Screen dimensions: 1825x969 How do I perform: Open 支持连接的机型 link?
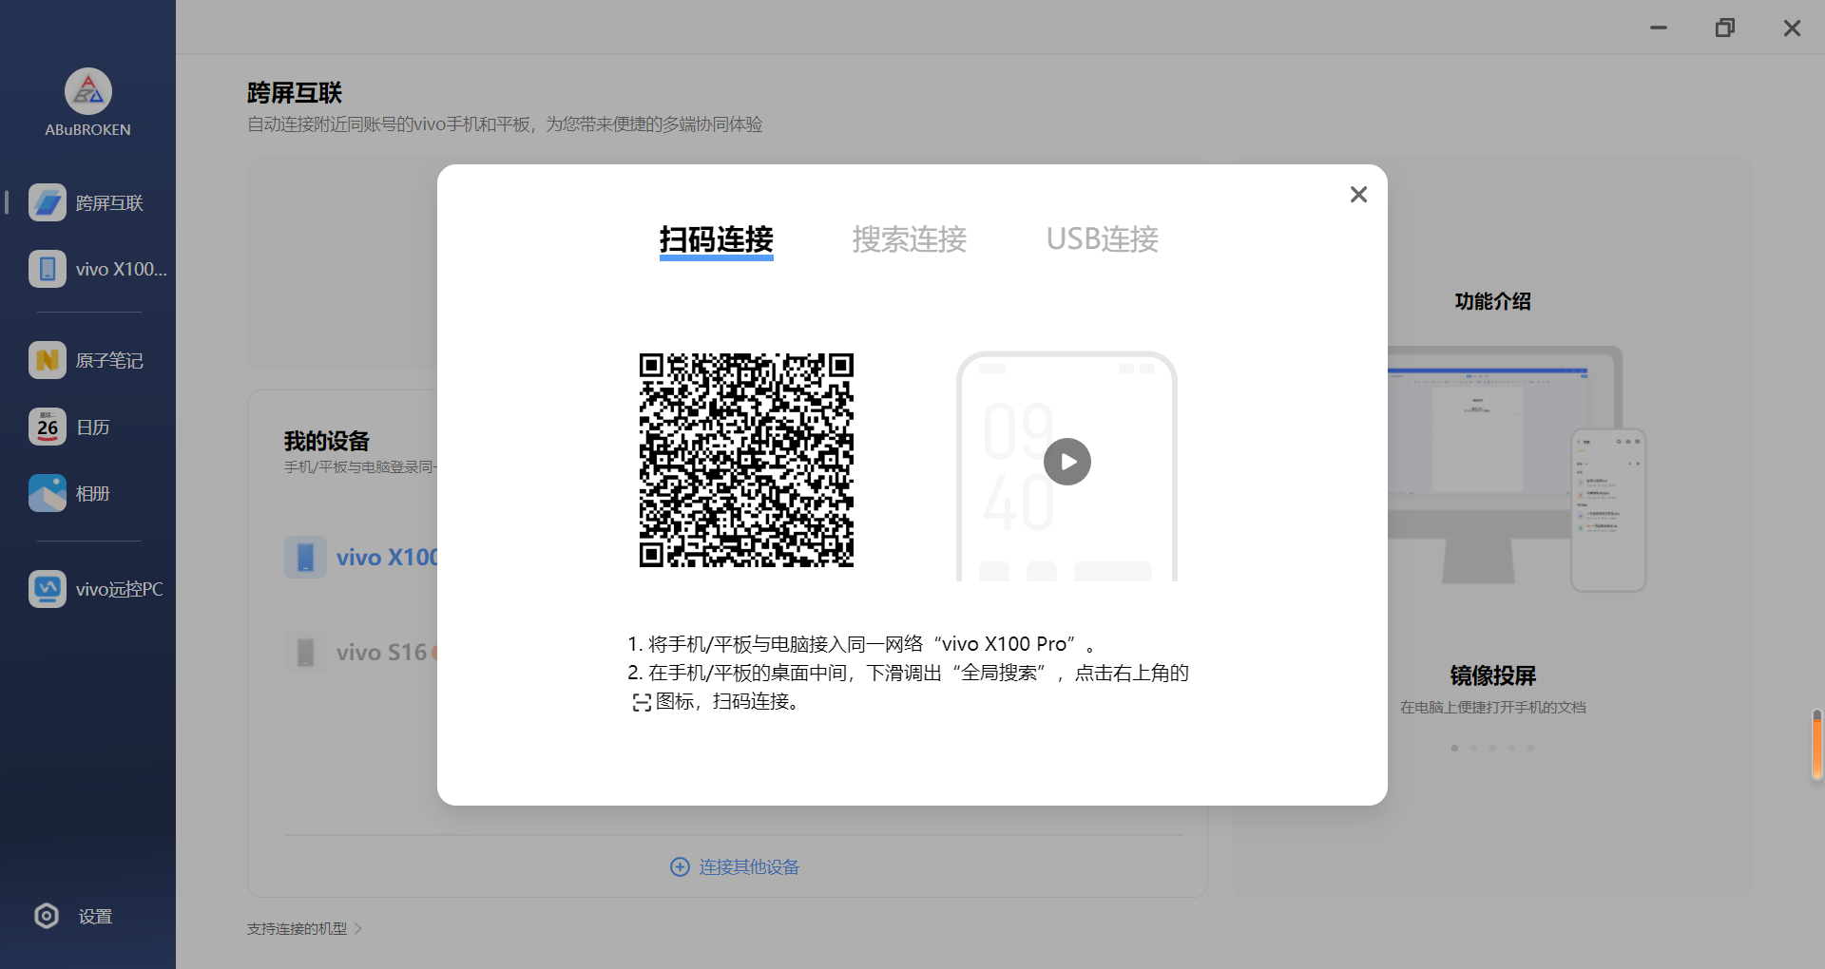coord(297,928)
